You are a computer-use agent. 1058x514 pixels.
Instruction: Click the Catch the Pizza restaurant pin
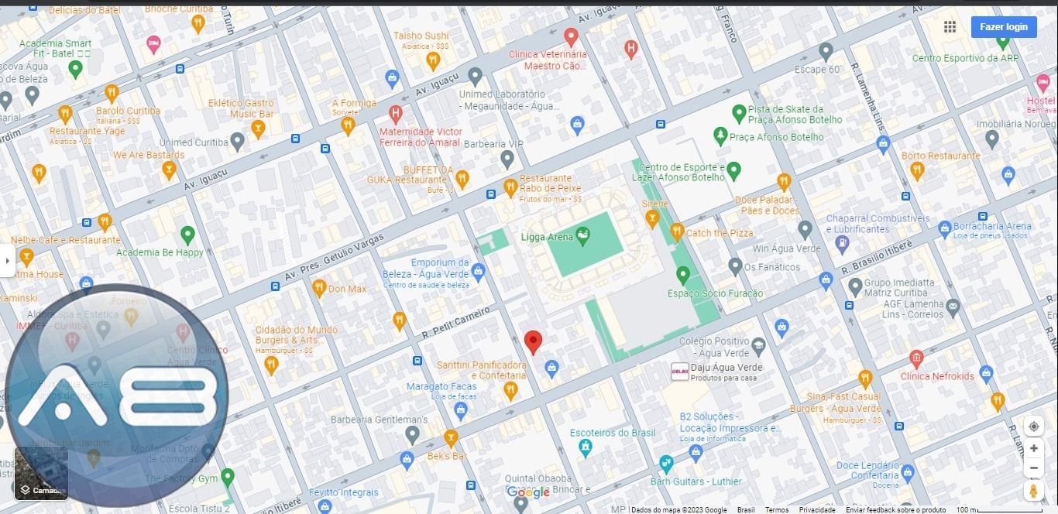tap(676, 231)
